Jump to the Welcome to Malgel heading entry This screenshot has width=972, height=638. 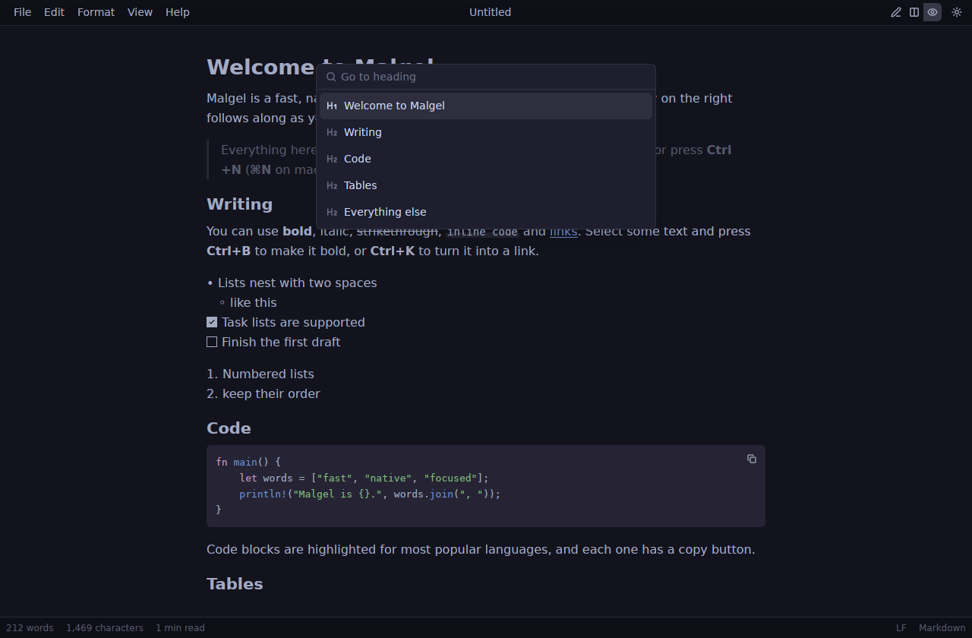(x=486, y=106)
